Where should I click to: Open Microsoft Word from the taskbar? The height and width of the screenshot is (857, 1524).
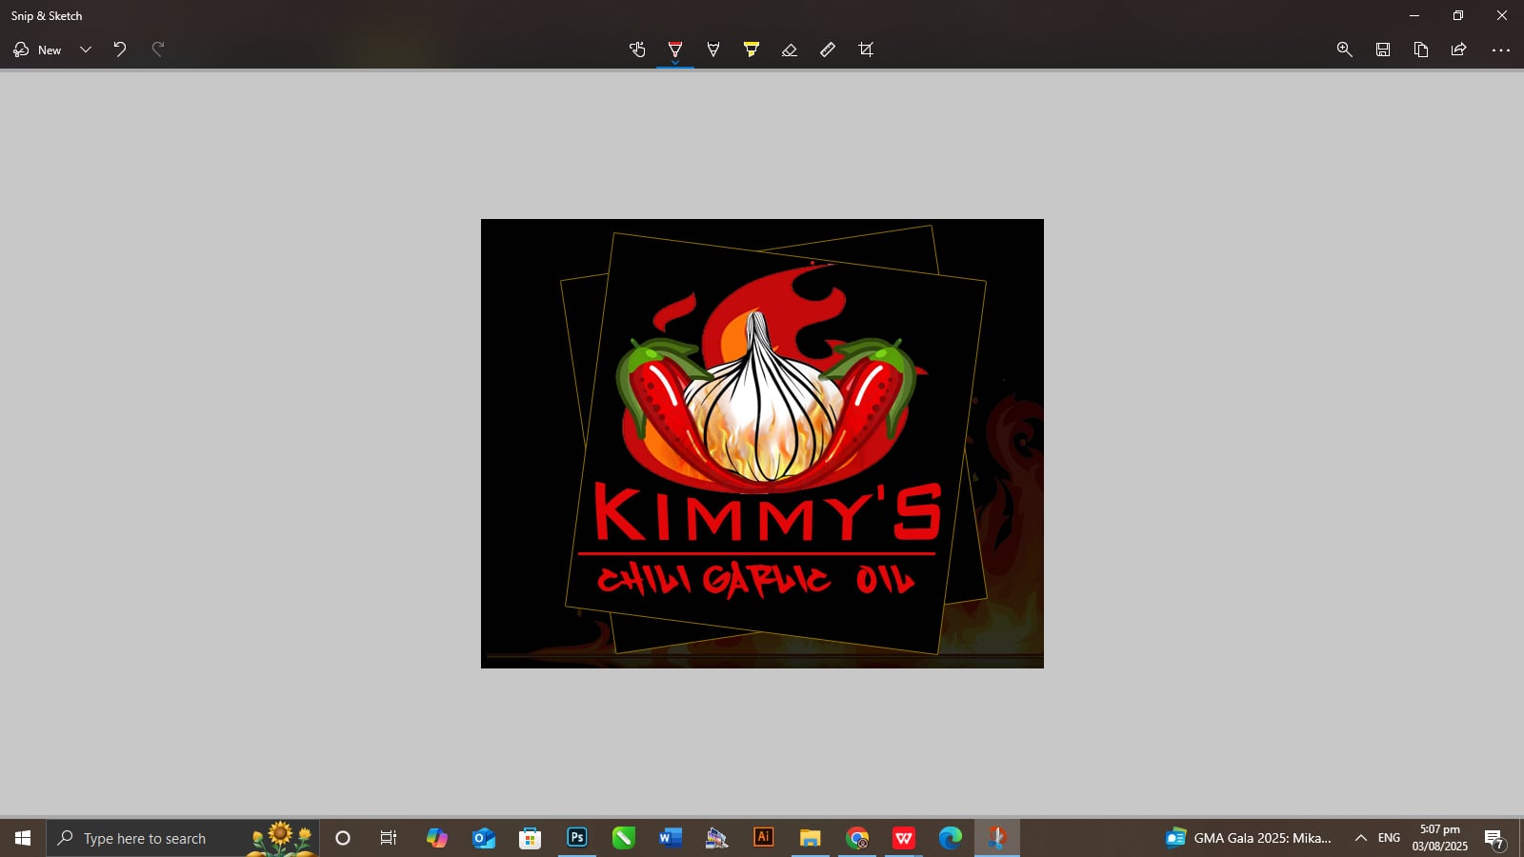(671, 838)
